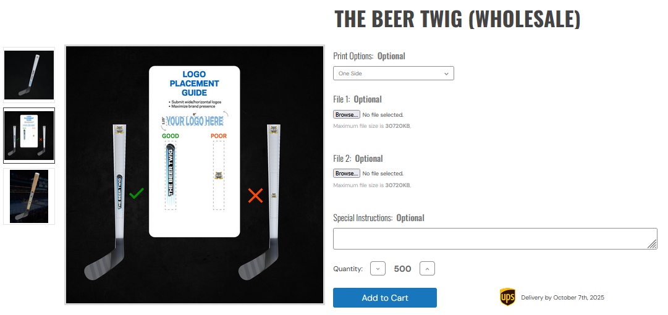Select the Logo Placement Guide thumbnail

29,135
